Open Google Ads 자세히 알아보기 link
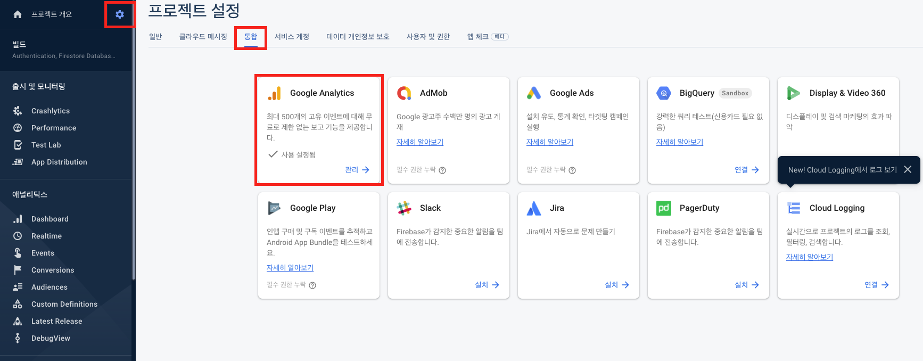The width and height of the screenshot is (923, 361). [x=550, y=142]
